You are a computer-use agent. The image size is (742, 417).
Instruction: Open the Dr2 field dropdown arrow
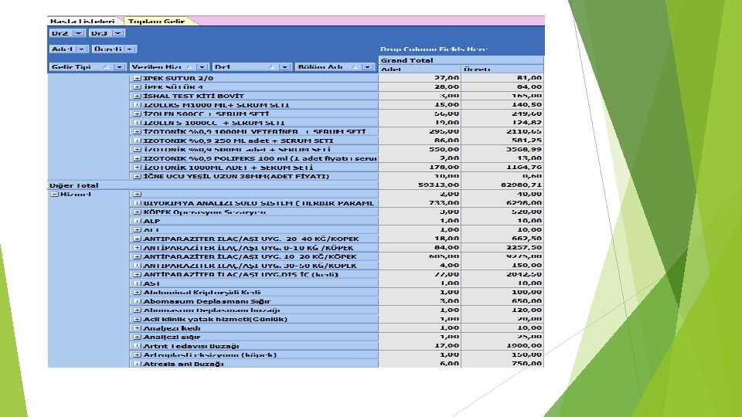click(x=79, y=33)
